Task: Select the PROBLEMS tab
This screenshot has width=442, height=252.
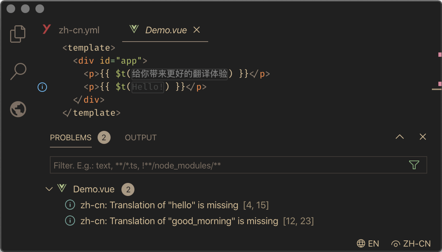Action: pos(70,137)
